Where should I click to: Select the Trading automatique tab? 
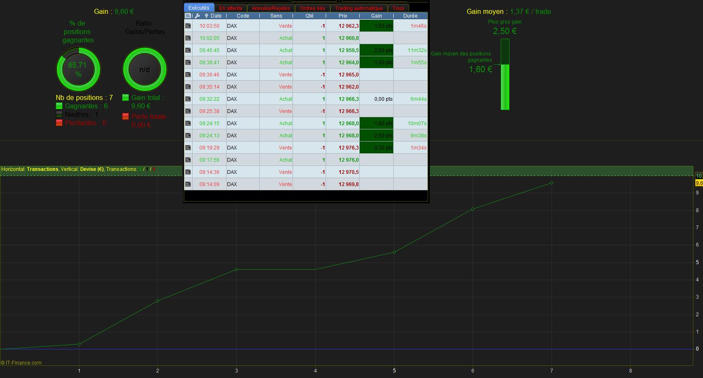coord(359,8)
